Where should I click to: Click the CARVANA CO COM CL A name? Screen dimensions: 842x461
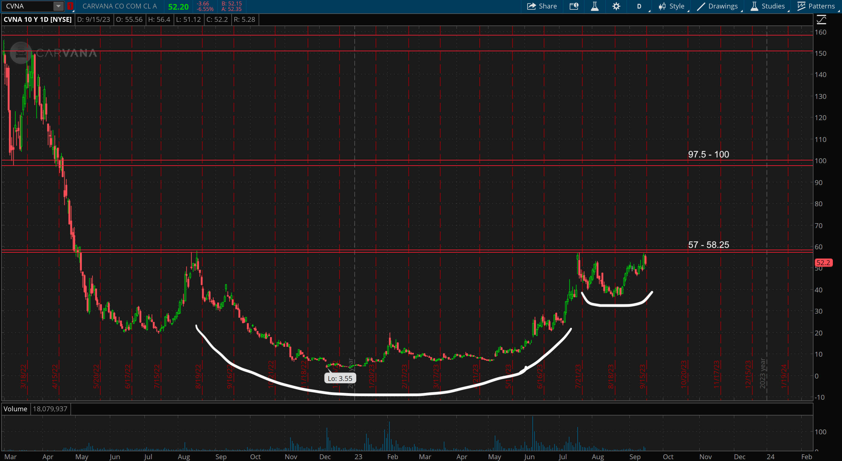tap(120, 6)
